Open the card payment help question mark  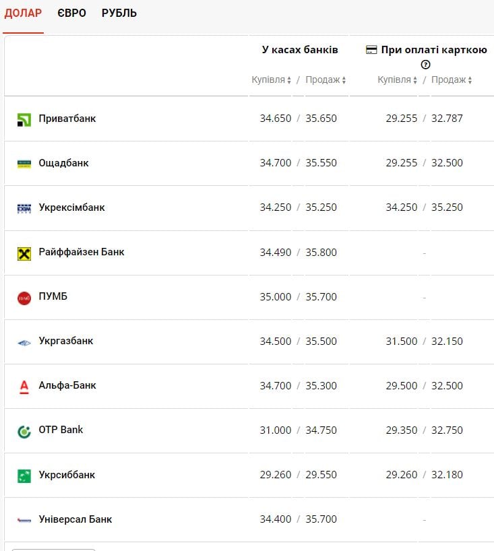pos(425,65)
